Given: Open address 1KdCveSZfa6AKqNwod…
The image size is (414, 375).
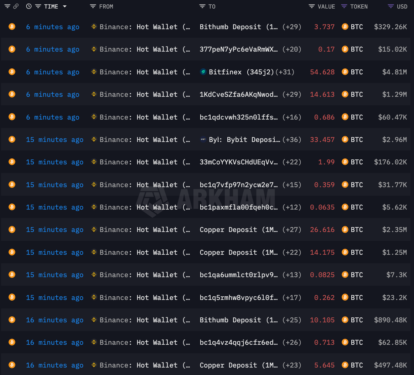Looking at the screenshot, I should pyautogui.click(x=239, y=94).
